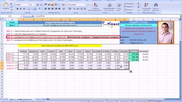The image size is (182, 102).
Task: Select the cell with total 175 656
Action: pyautogui.click(x=134, y=54)
